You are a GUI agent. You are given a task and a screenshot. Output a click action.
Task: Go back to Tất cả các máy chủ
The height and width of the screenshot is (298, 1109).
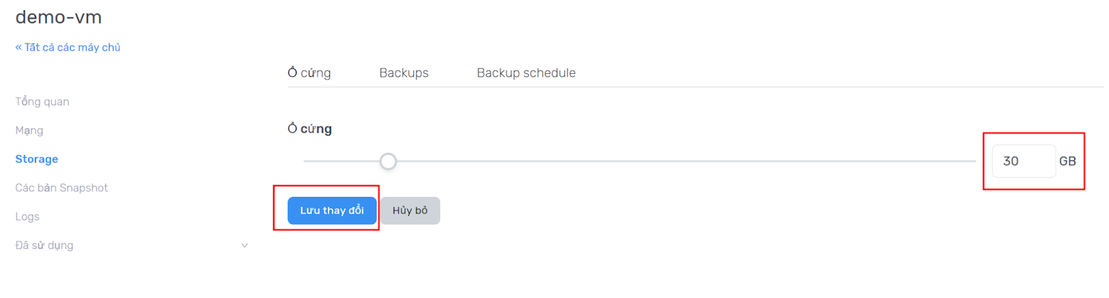[x=68, y=47]
